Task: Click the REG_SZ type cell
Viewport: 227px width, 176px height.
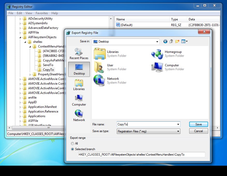Action: point(176,25)
